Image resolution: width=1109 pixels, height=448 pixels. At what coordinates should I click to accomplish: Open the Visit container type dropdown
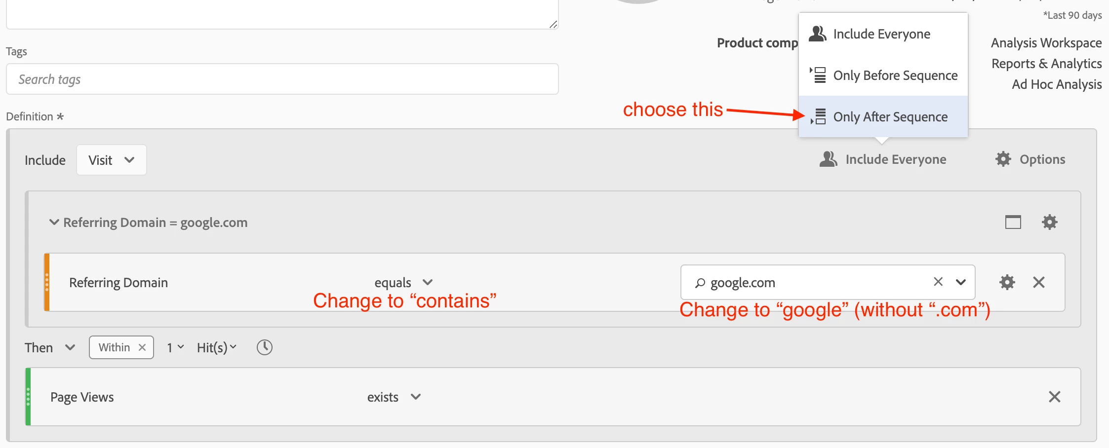112,160
